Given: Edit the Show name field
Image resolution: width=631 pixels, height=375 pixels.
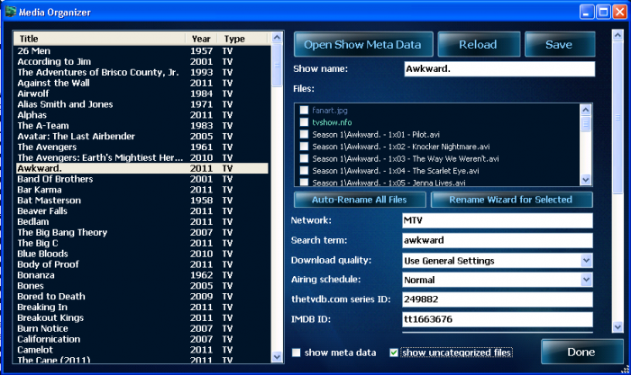Looking at the screenshot, I should coord(499,68).
